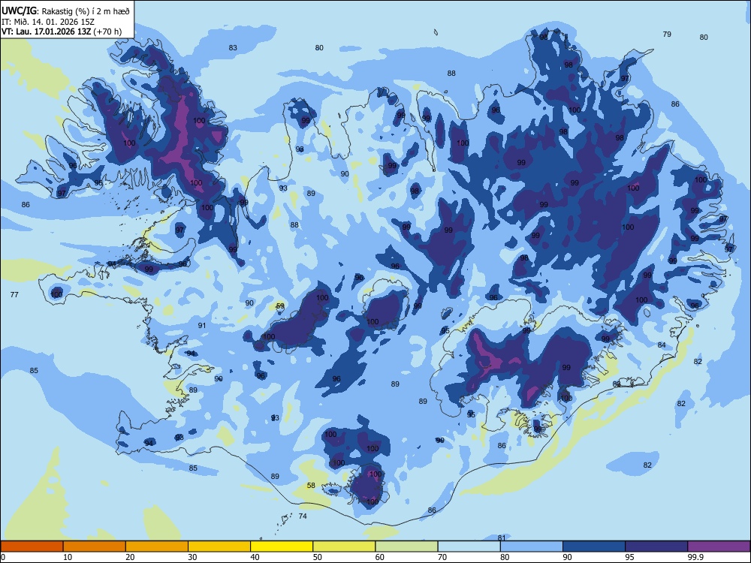
Task: Click the pale blue 70–80 legend swatch
Action: pyautogui.click(x=469, y=546)
